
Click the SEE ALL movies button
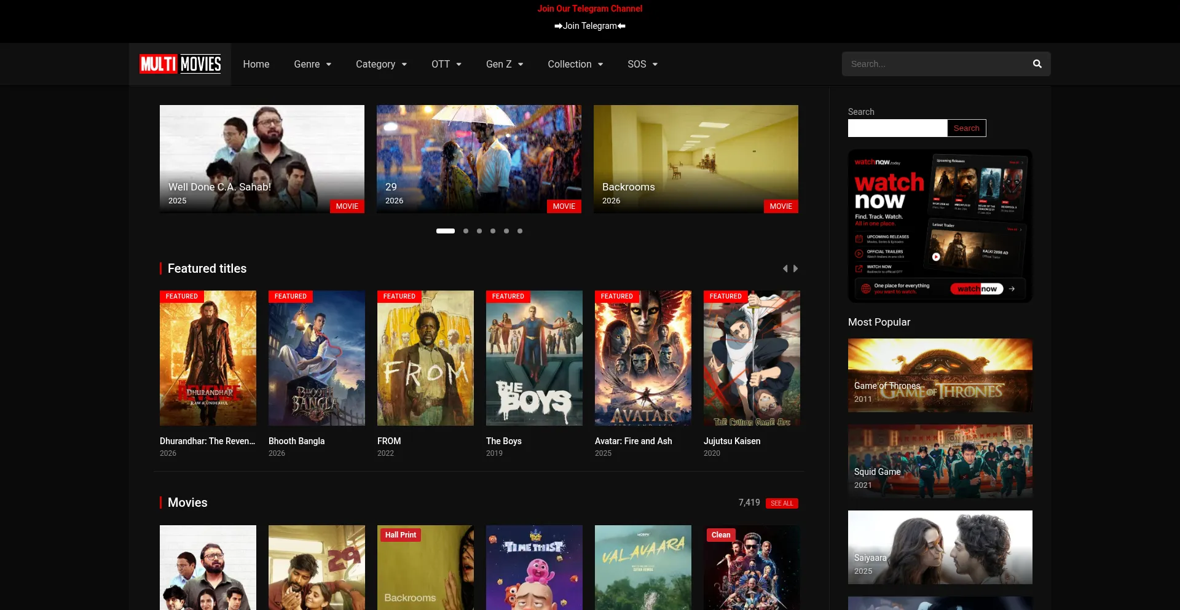(x=782, y=503)
